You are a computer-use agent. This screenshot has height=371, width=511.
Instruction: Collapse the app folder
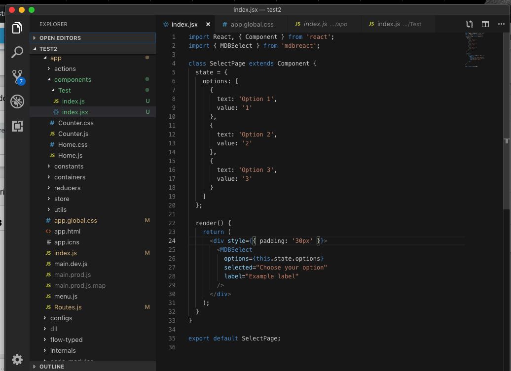tap(93, 58)
